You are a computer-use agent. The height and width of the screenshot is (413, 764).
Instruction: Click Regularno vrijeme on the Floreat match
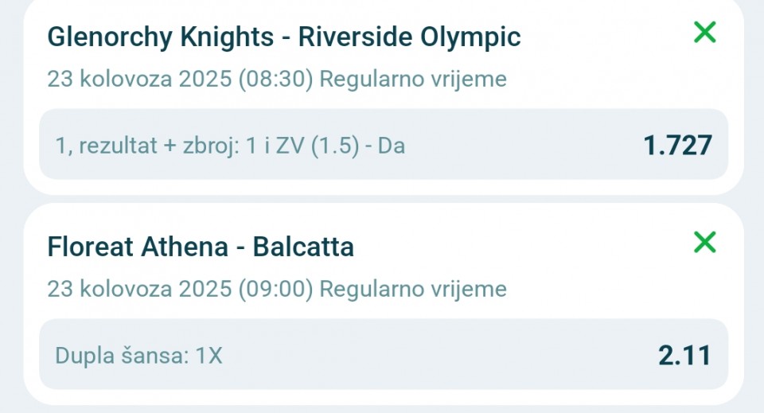413,289
